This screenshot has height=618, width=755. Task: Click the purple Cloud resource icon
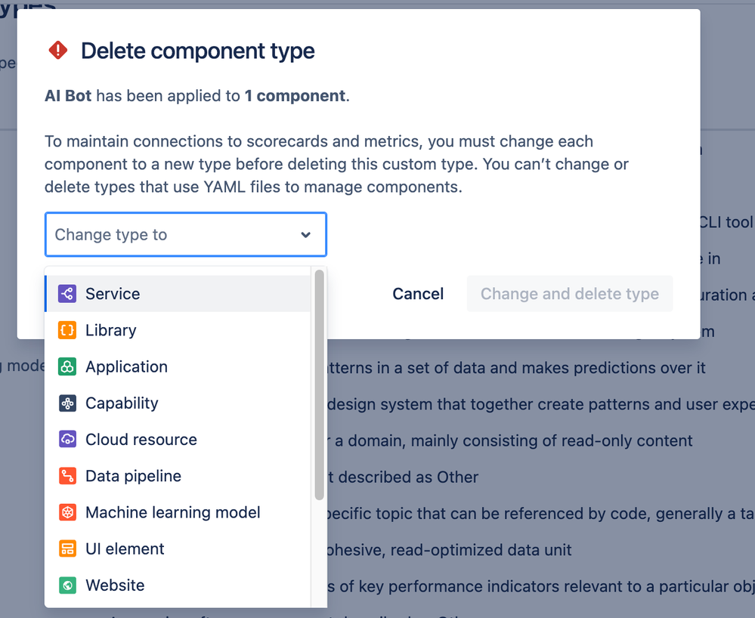[x=67, y=440]
